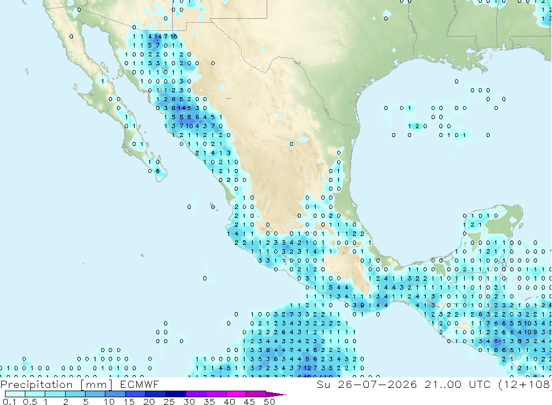552x405 pixels.
Task: Click the "40" legend scale label
Action: 229,402
